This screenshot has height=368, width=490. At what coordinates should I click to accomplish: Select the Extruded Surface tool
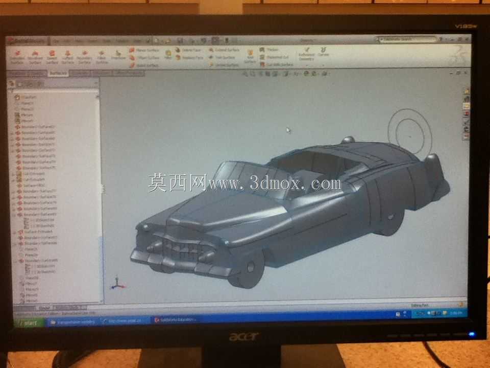click(x=17, y=57)
